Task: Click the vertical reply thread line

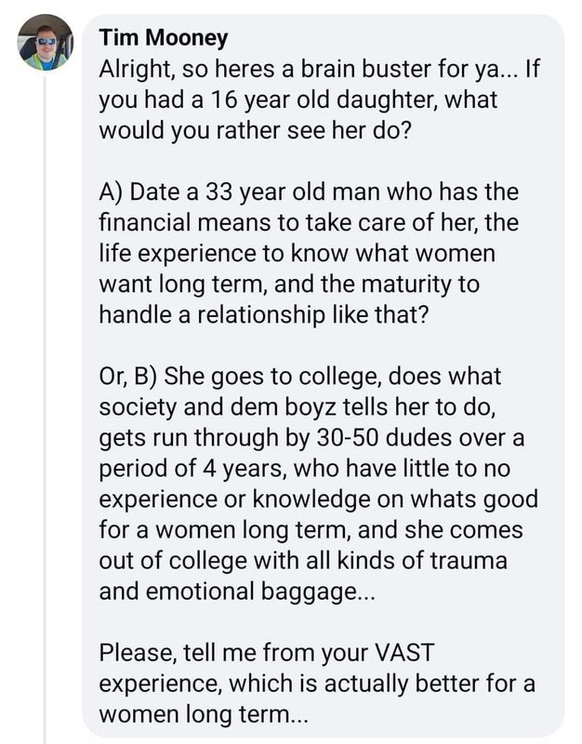Action: pos(46,409)
